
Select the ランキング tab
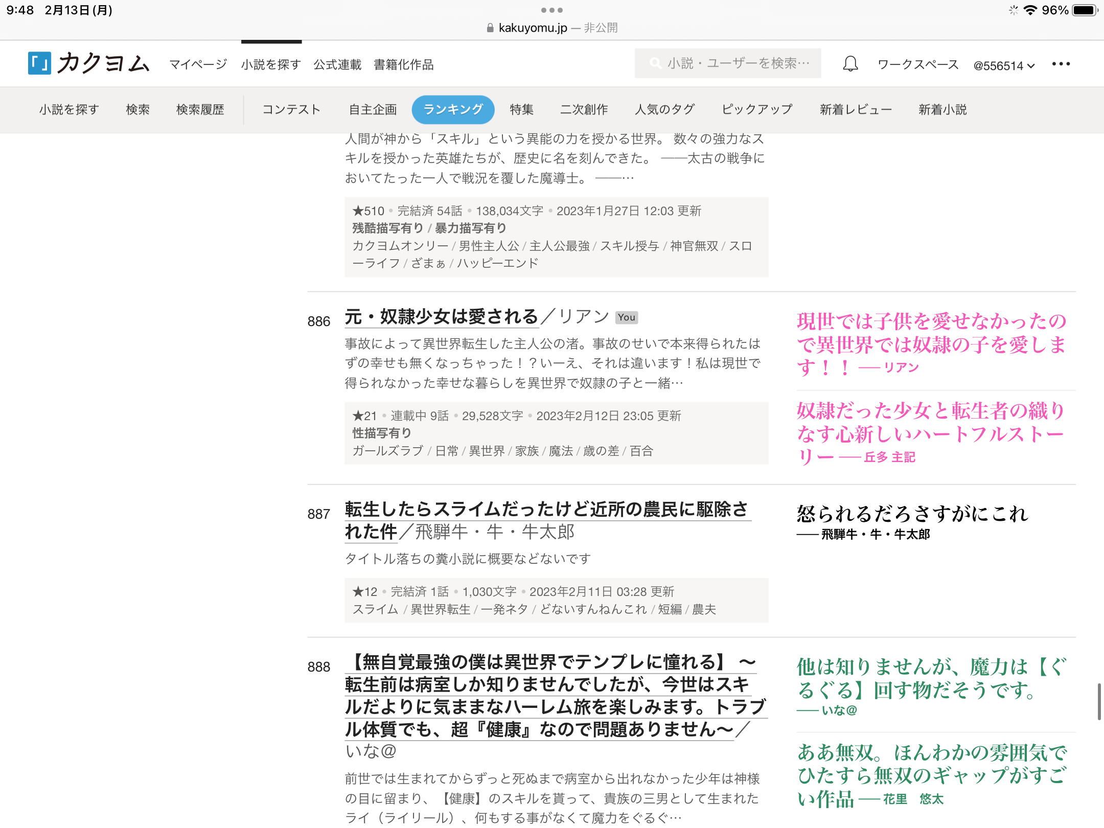pyautogui.click(x=453, y=109)
